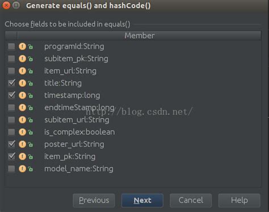Enable the programId:String checkbox
Image resolution: width=269 pixels, height=212 pixels.
click(x=11, y=46)
